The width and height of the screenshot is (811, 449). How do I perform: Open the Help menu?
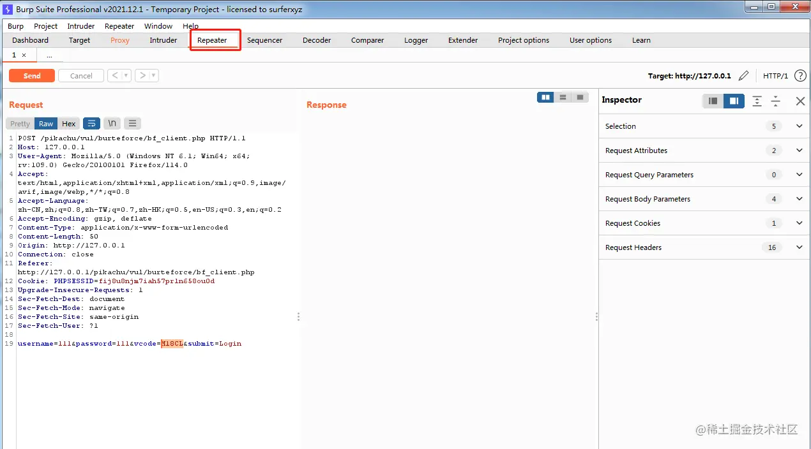pos(191,26)
